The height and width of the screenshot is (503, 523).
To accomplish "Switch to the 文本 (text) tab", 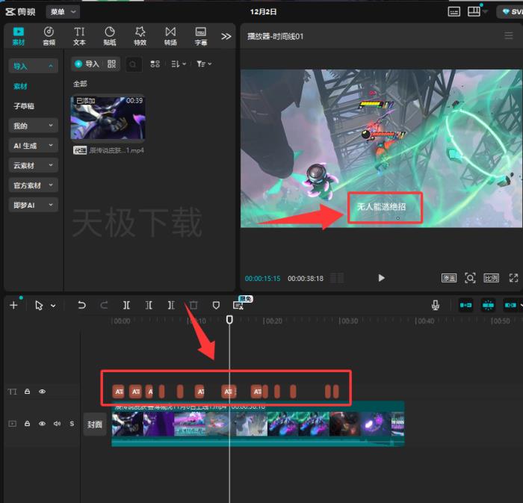I will [x=79, y=35].
